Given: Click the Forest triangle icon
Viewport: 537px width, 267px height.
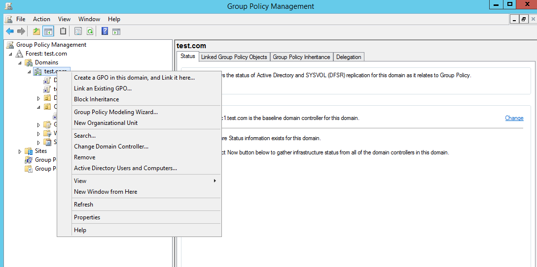Looking at the screenshot, I should [20, 54].
